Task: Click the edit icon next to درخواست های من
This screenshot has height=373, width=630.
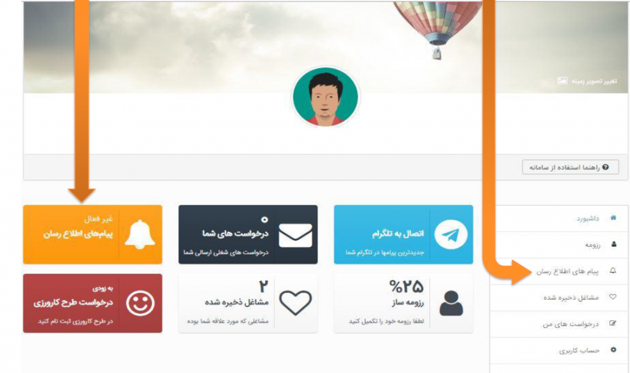Action: click(613, 323)
